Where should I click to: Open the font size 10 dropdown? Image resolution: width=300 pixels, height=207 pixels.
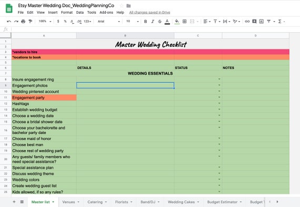click(x=133, y=22)
